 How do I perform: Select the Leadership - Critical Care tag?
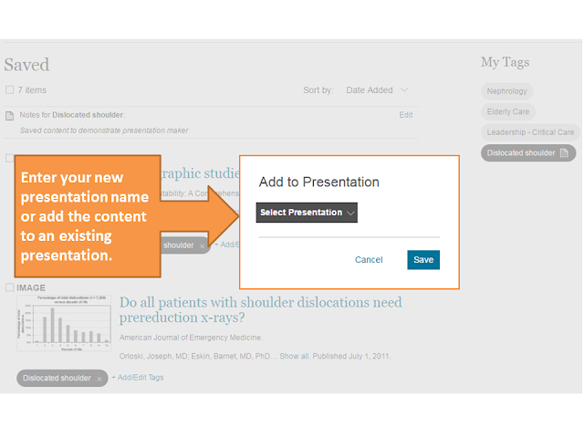530,132
